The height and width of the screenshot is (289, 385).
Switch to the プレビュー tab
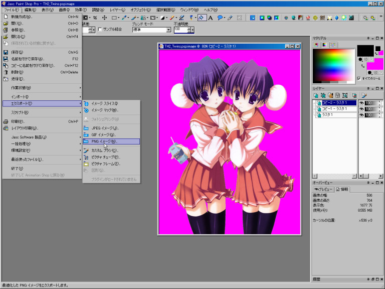323,189
